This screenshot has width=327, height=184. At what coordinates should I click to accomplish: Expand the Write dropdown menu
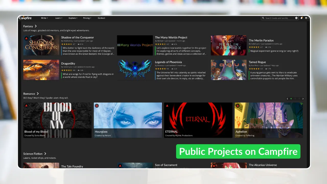[44, 18]
